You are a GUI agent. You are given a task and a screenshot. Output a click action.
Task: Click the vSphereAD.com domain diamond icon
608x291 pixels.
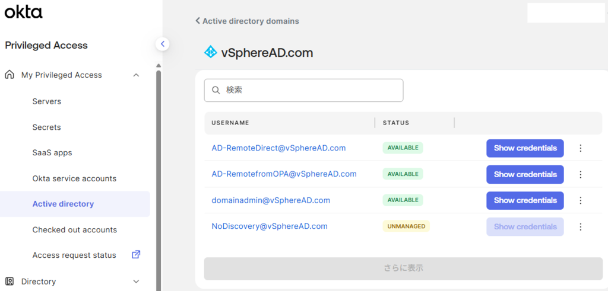(211, 52)
